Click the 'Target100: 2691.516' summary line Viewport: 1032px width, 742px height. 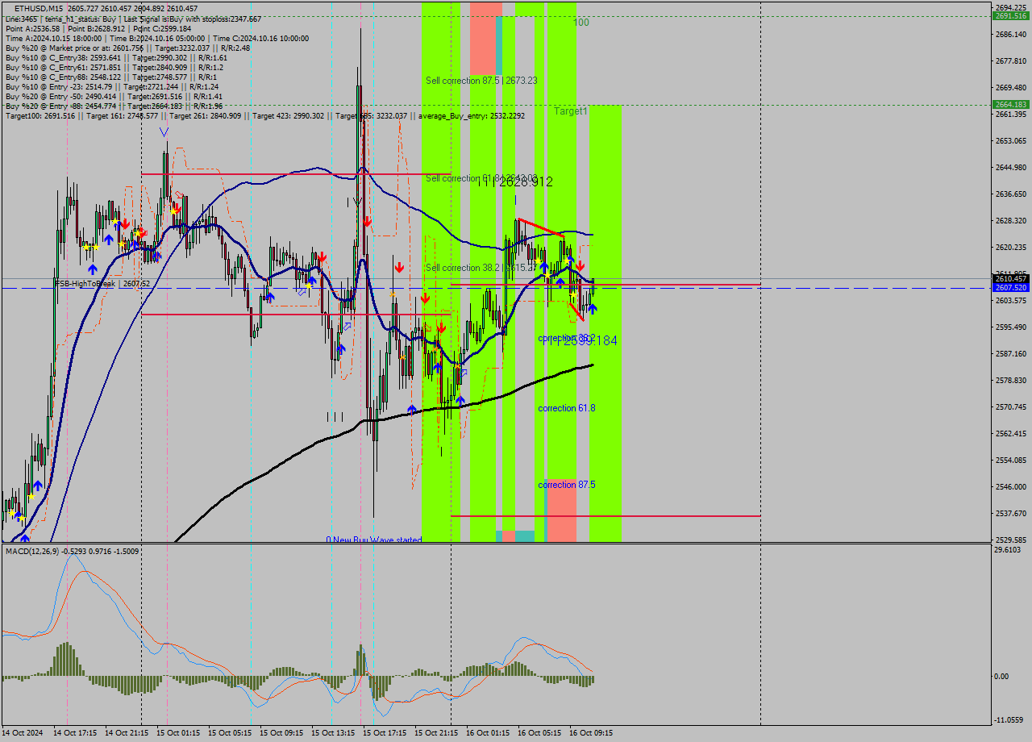(x=264, y=115)
